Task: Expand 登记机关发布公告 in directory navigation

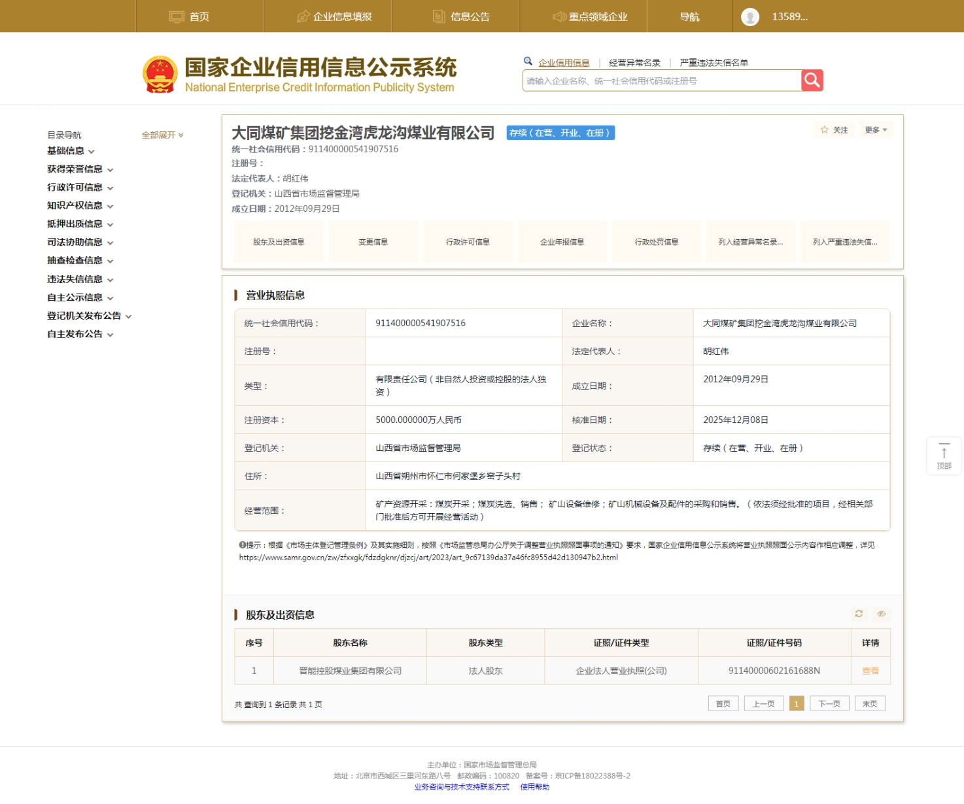Action: (89, 316)
